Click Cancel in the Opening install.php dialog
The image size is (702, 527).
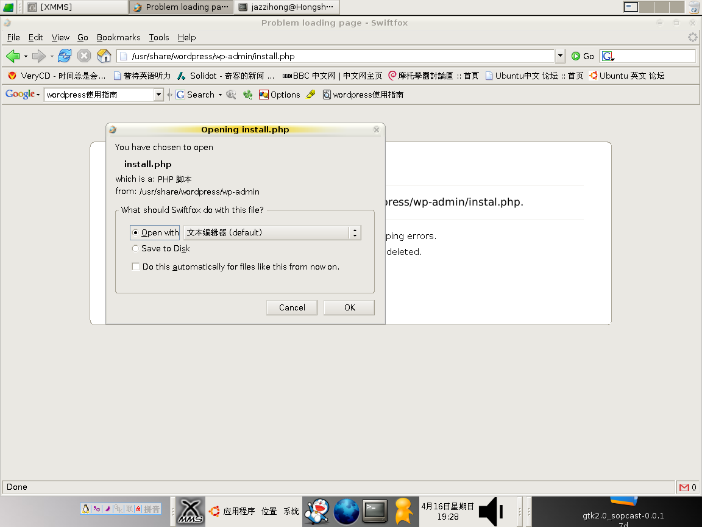click(292, 307)
